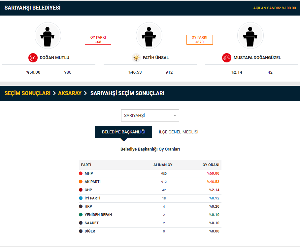Click the dark red CHP color dot

[x=81, y=190]
